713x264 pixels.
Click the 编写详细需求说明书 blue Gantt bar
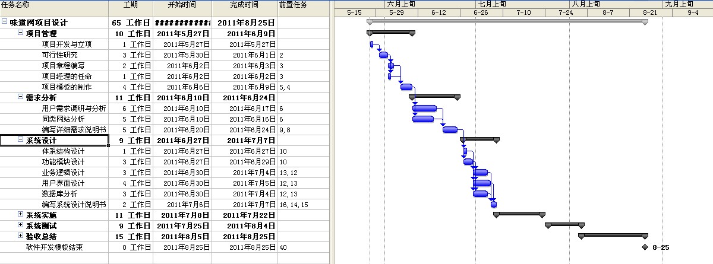click(450, 129)
